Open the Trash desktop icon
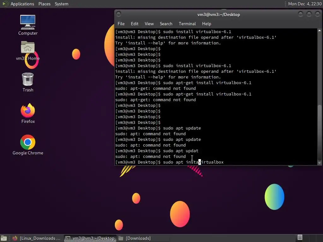323x242 pixels. coord(28,82)
